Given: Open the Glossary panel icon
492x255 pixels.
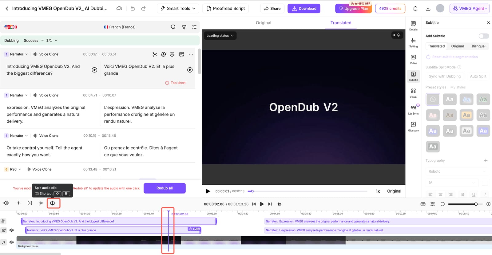Looking at the screenshot, I should 413,127.
